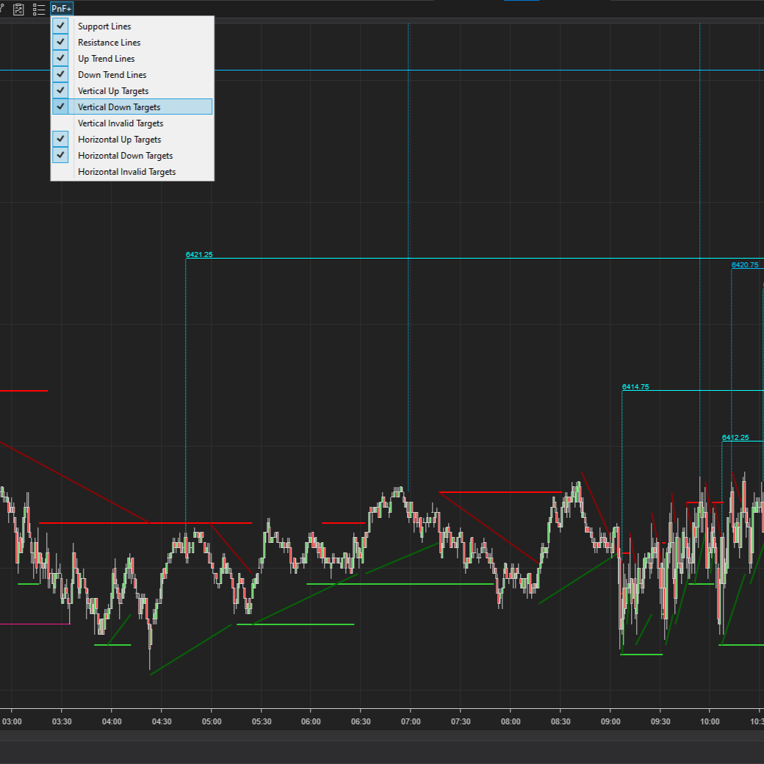
Task: Click the 09:00 mark on time axis
Action: pos(610,721)
